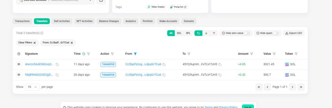The image size is (332, 108).
Task: Filter transfers by SOL
Action: click(x=179, y=33)
